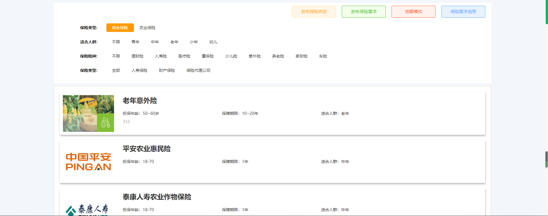Switch to 地图模式 map view
548x216 pixels.
[413, 12]
